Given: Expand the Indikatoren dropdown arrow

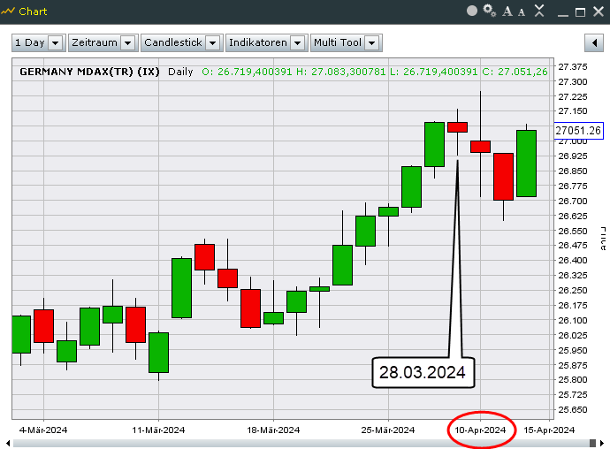Looking at the screenshot, I should pyautogui.click(x=297, y=42).
